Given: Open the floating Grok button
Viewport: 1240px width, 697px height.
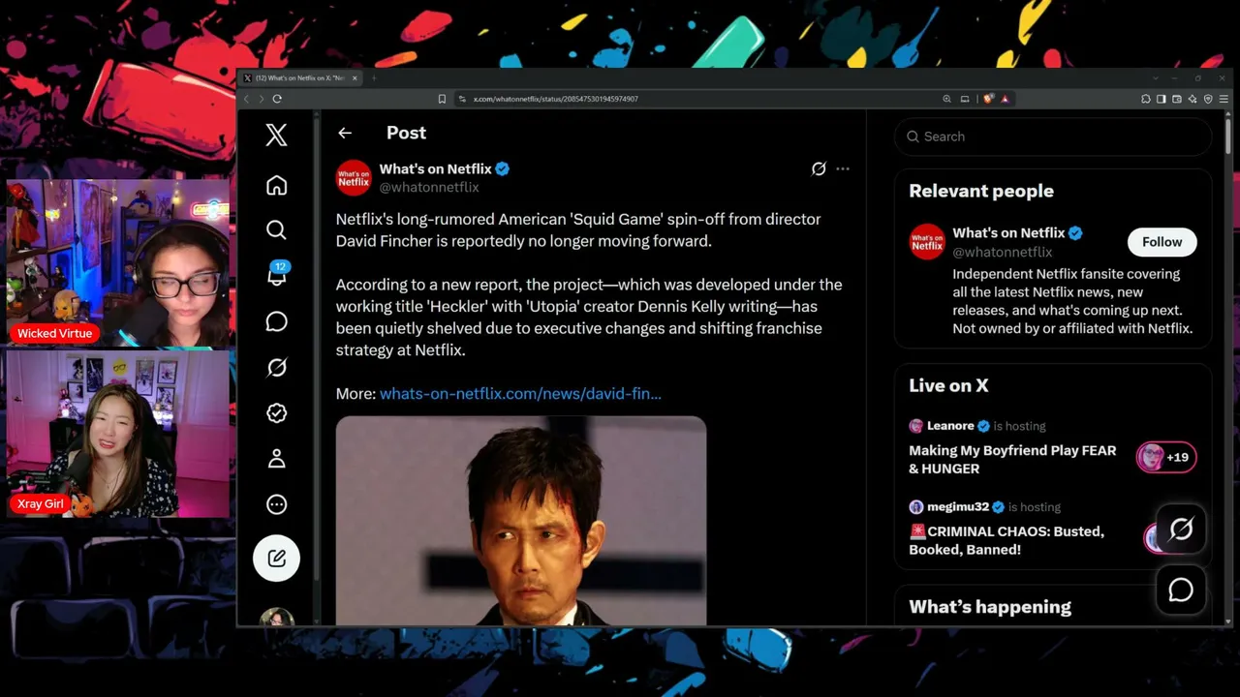Looking at the screenshot, I should coord(1181,529).
